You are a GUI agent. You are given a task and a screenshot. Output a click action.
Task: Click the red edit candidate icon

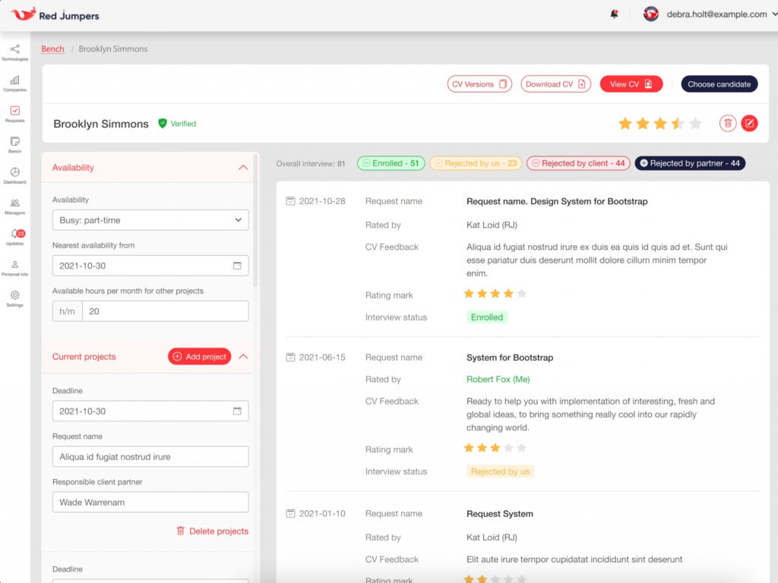click(749, 123)
